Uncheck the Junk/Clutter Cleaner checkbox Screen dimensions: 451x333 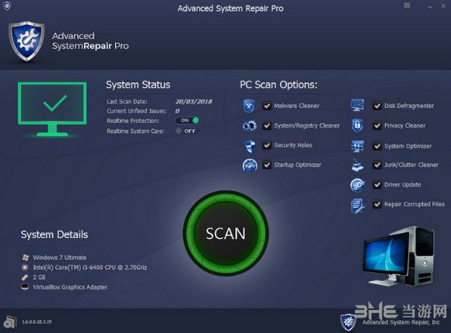click(377, 165)
